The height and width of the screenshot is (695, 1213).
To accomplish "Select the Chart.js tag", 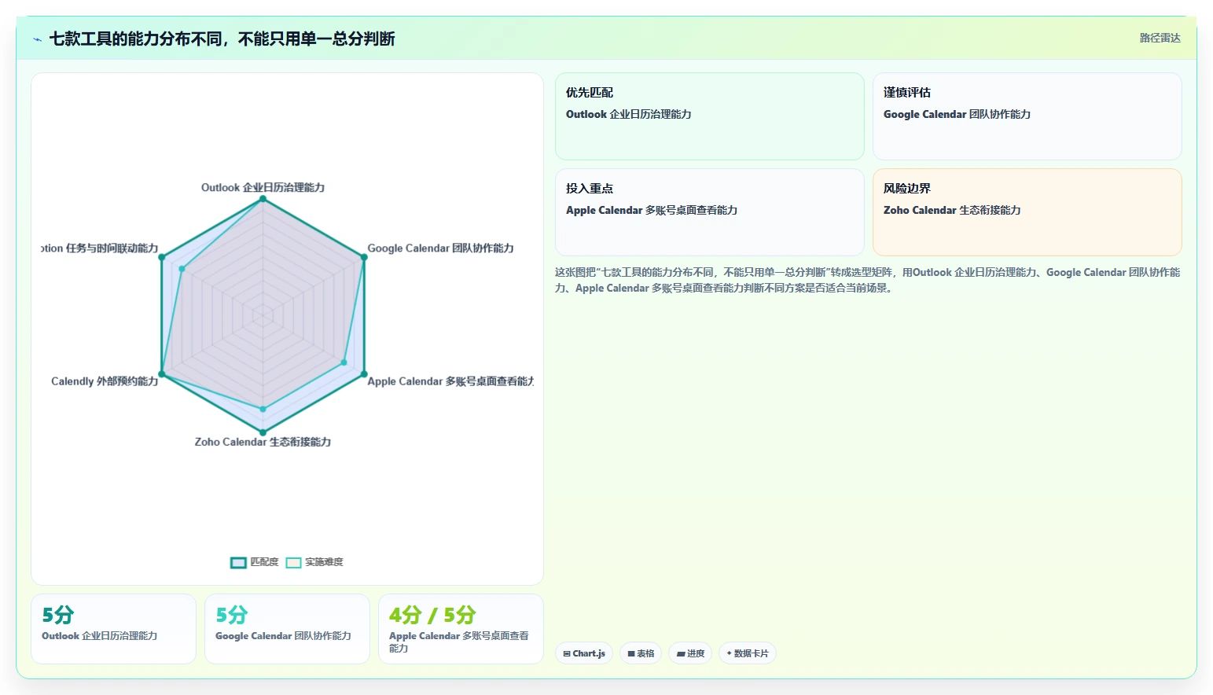I will pyautogui.click(x=584, y=653).
